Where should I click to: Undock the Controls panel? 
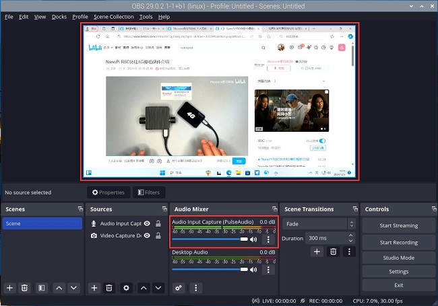pyautogui.click(x=434, y=208)
